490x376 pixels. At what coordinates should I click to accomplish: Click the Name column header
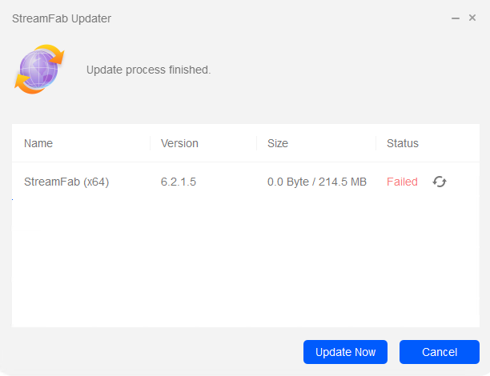[x=38, y=143]
